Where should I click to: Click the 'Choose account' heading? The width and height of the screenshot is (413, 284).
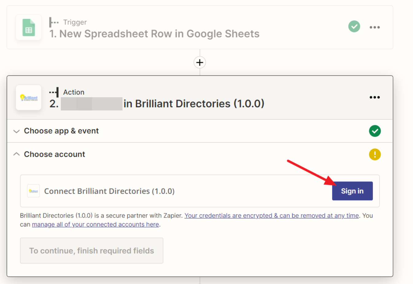coord(54,154)
